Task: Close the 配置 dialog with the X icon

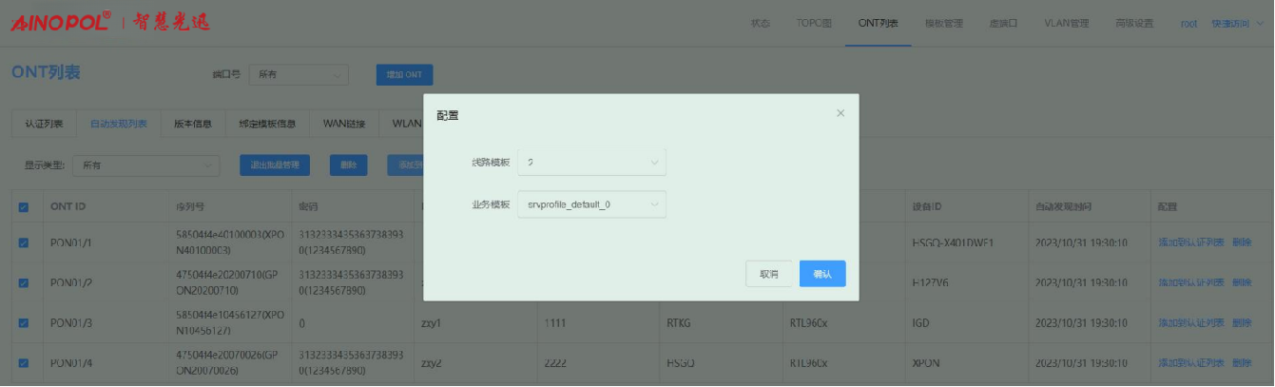Action: pos(840,114)
